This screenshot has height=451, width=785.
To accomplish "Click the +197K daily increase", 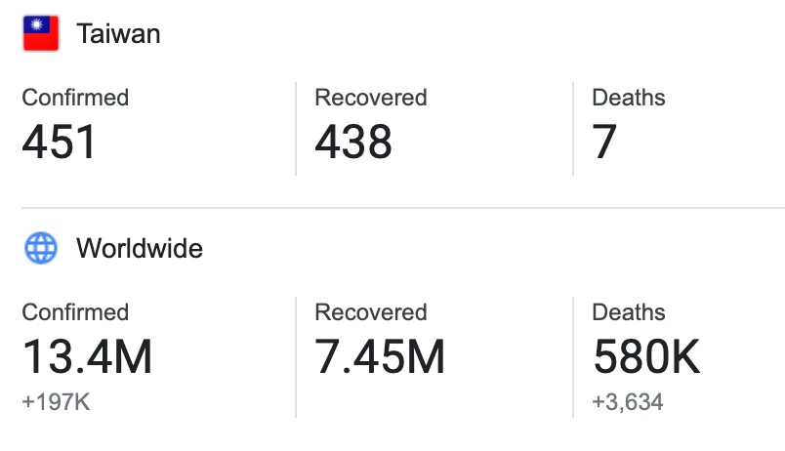I will click(x=56, y=402).
